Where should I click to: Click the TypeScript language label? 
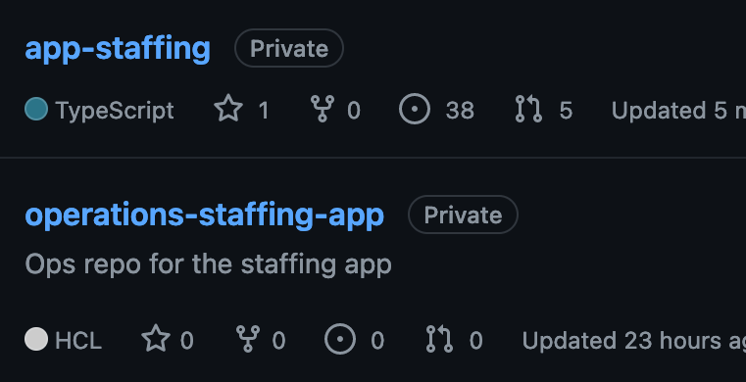click(x=115, y=111)
